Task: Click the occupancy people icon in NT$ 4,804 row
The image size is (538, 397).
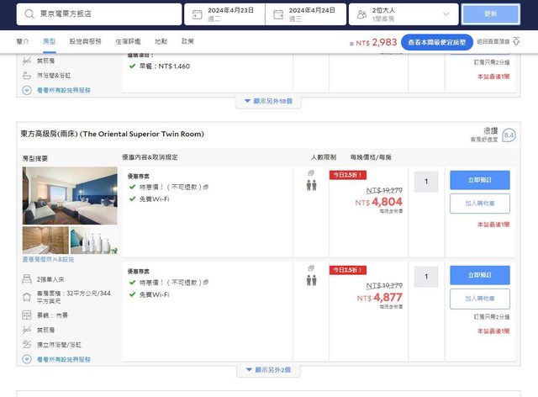Action: 311,185
